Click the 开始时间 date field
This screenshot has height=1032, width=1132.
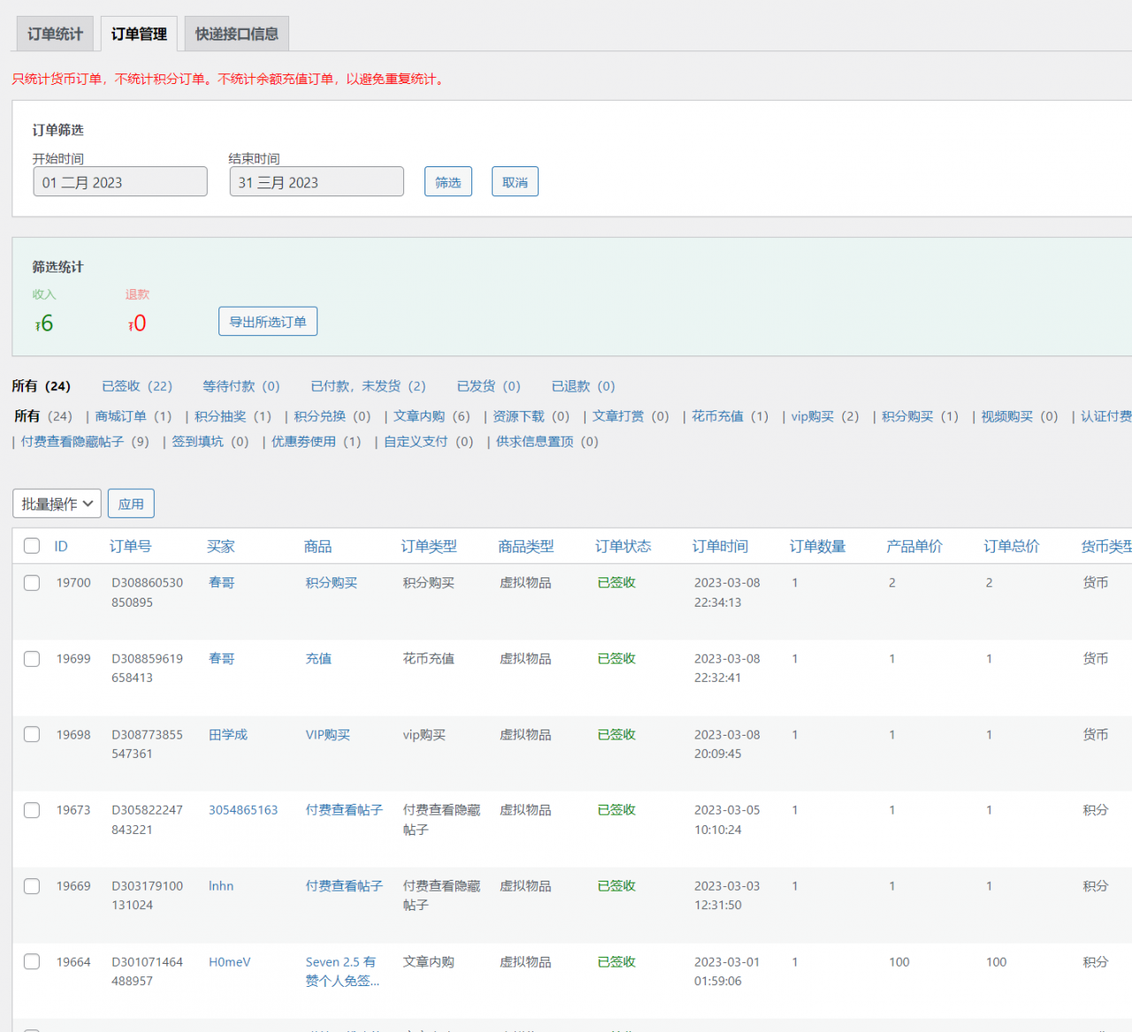(x=120, y=182)
